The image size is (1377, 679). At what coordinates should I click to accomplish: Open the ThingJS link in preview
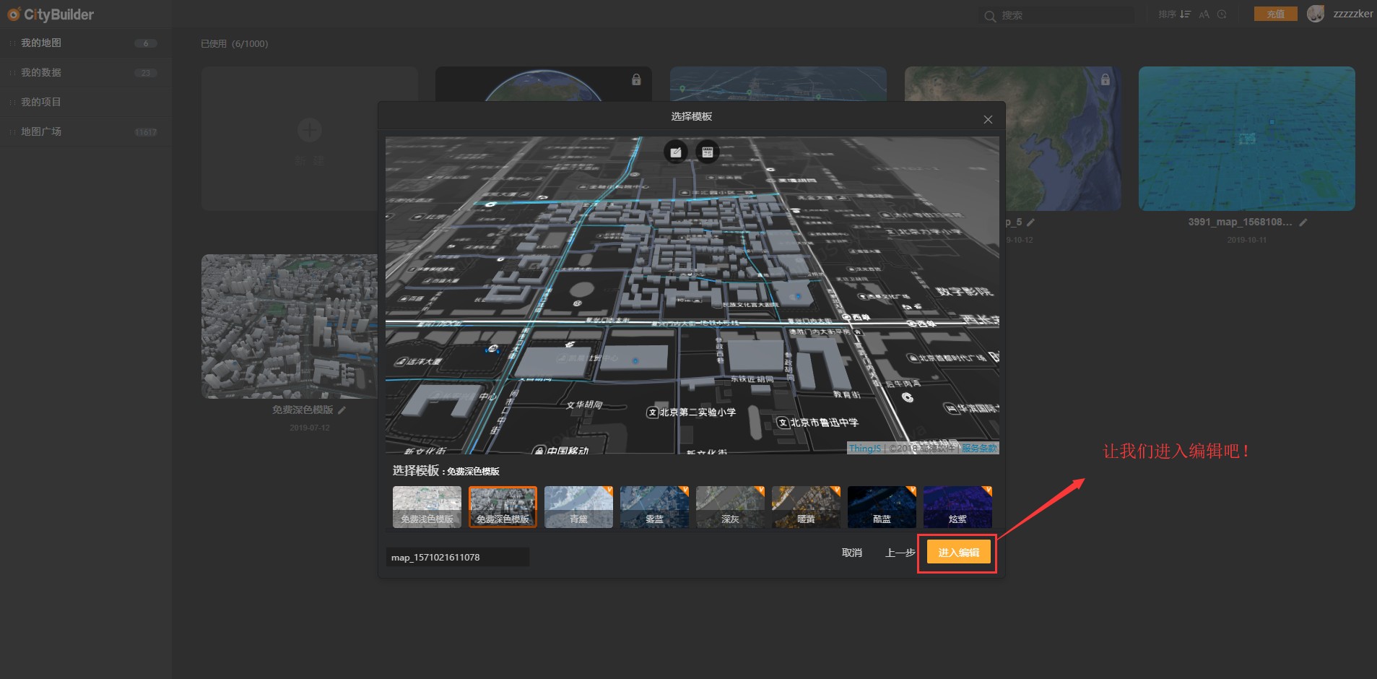click(865, 449)
